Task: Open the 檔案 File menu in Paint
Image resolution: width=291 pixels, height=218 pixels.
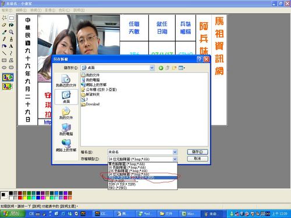Action: 7,10
